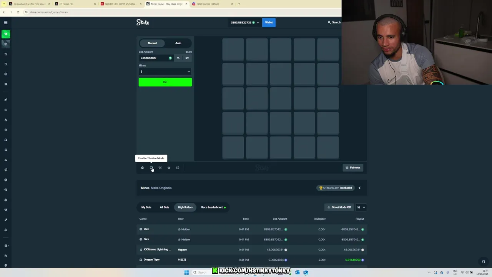Click the Bet Amount input field
Screen dimensions: 492x277
click(156, 58)
